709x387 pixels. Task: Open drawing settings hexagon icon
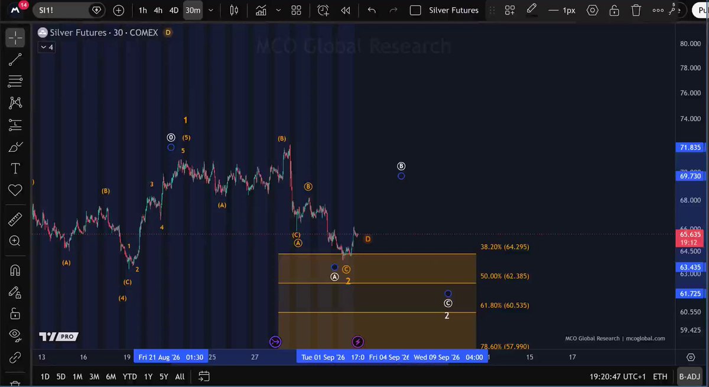point(593,10)
